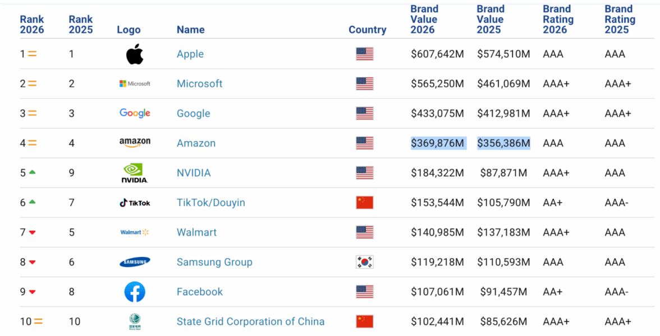Image resolution: width=660 pixels, height=336 pixels.
Task: Sort by Rank 2026 column header
Action: pos(32,25)
